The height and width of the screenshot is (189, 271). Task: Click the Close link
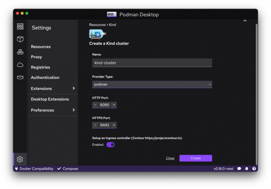[170, 158]
